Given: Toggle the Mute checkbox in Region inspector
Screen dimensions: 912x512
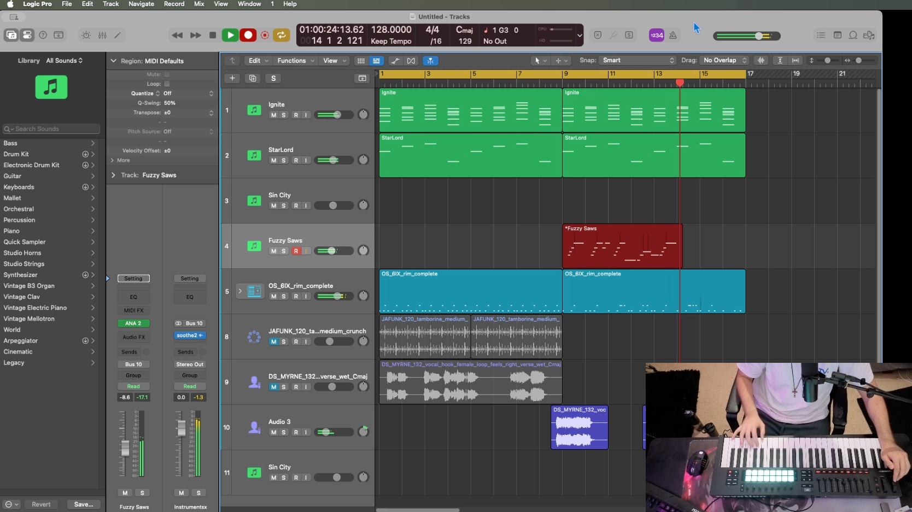Looking at the screenshot, I should point(167,74).
